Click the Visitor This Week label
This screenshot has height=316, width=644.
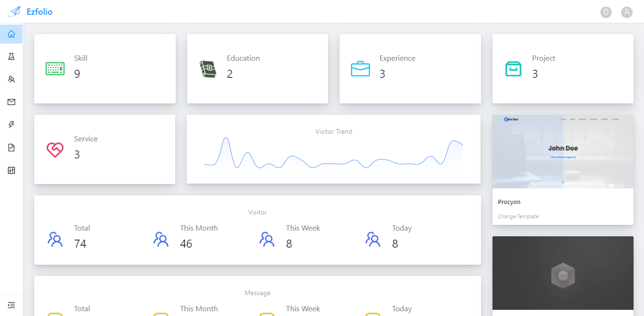tap(303, 228)
